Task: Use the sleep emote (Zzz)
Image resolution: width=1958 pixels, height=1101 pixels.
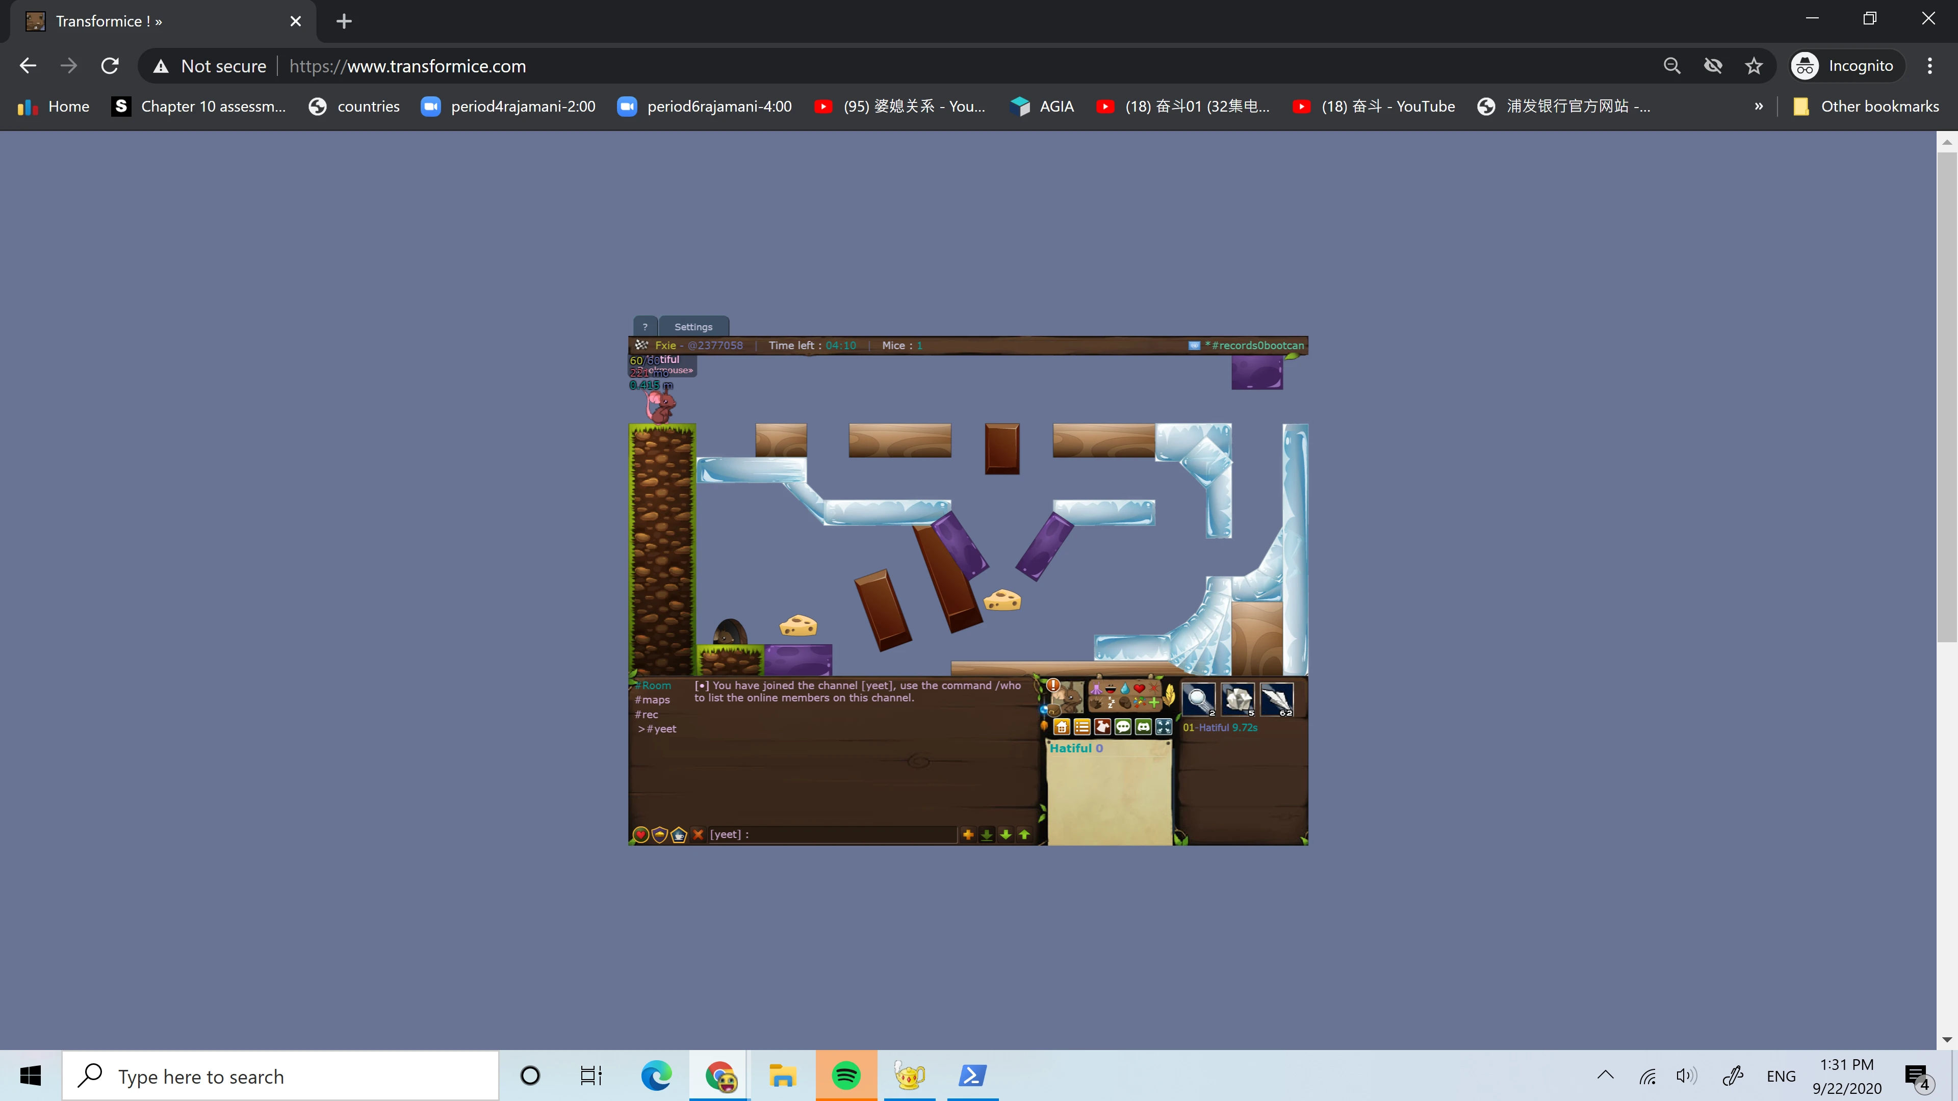Action: pos(1111,703)
